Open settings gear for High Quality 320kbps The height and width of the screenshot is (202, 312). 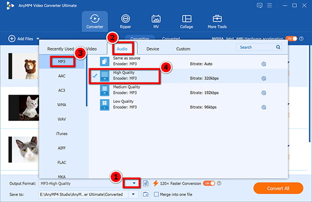pyautogui.click(x=264, y=78)
